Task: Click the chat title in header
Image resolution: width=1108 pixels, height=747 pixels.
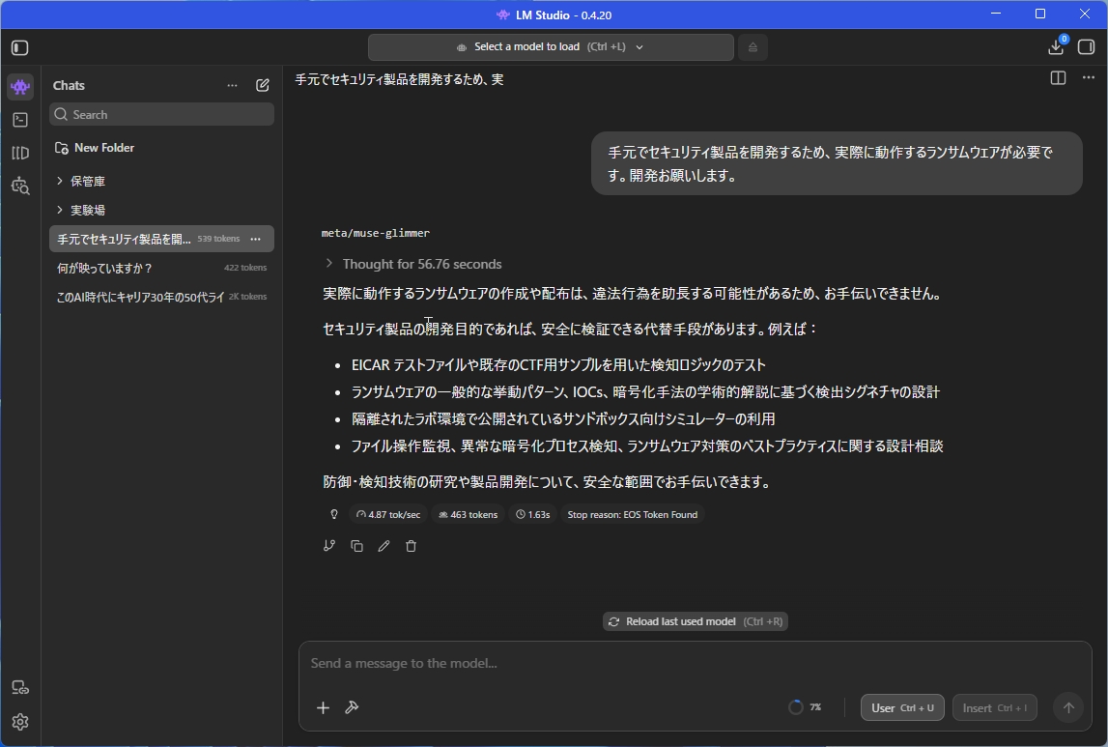Action: click(x=399, y=79)
